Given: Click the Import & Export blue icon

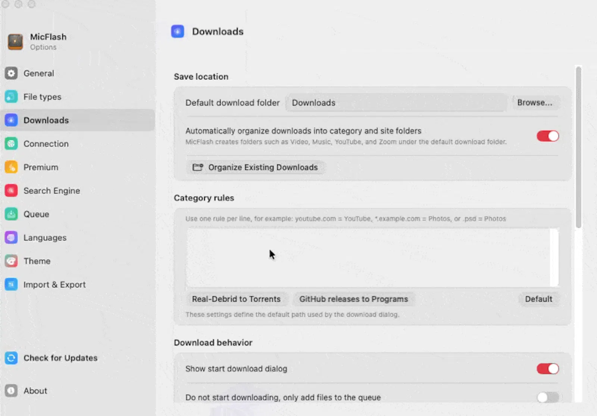Looking at the screenshot, I should [11, 284].
